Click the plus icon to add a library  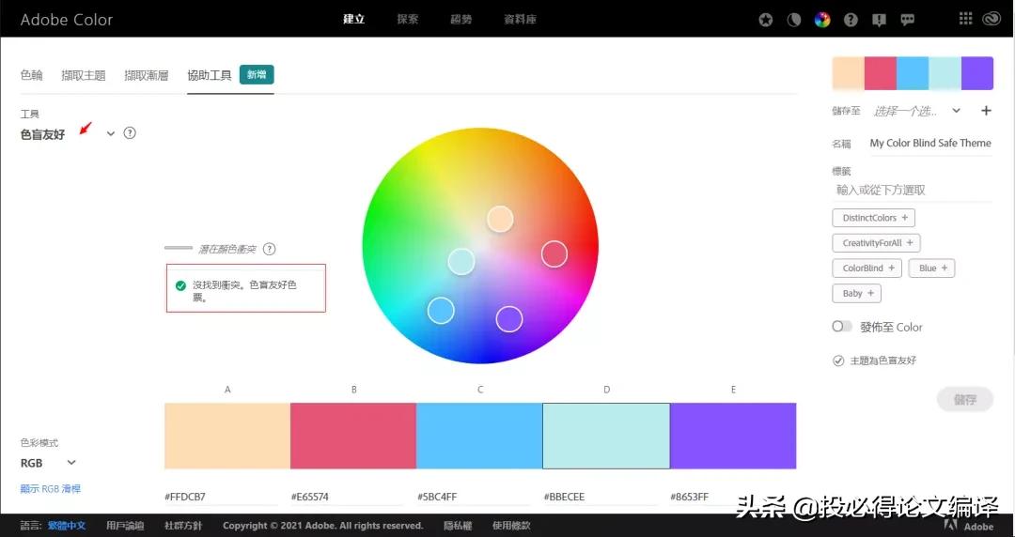986,111
